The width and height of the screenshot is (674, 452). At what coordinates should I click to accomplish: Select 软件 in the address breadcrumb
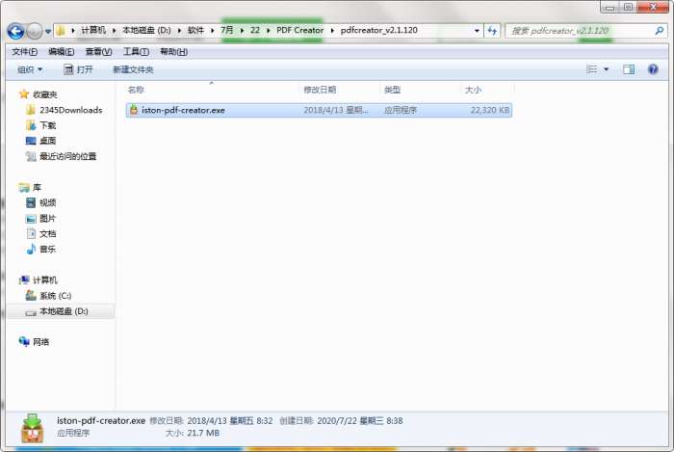click(195, 30)
